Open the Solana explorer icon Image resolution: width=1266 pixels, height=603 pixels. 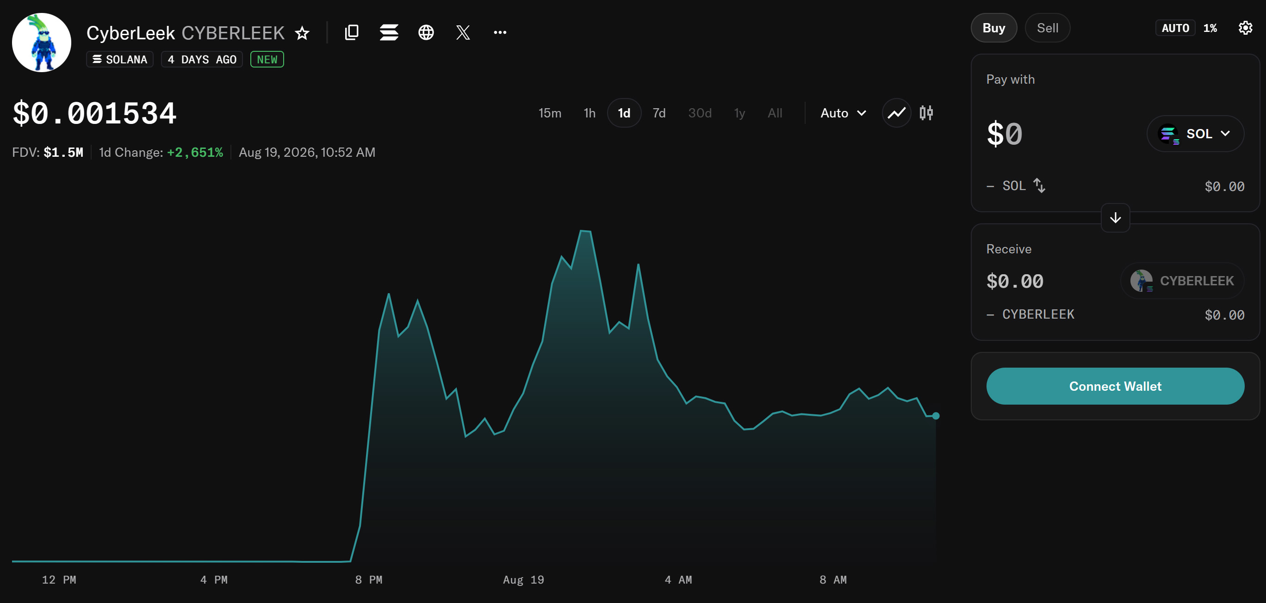pos(389,32)
